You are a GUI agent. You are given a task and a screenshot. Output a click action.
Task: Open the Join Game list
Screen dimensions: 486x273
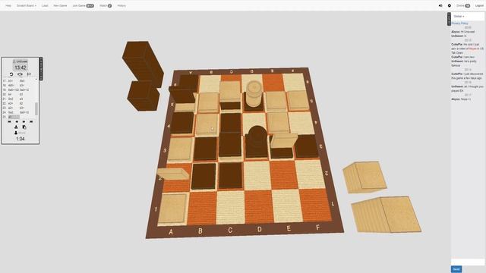(83, 5)
